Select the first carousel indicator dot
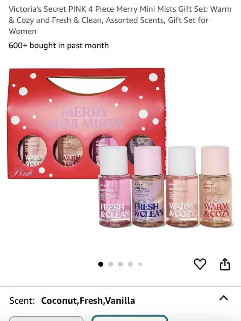The height and width of the screenshot is (321, 241). [x=101, y=264]
